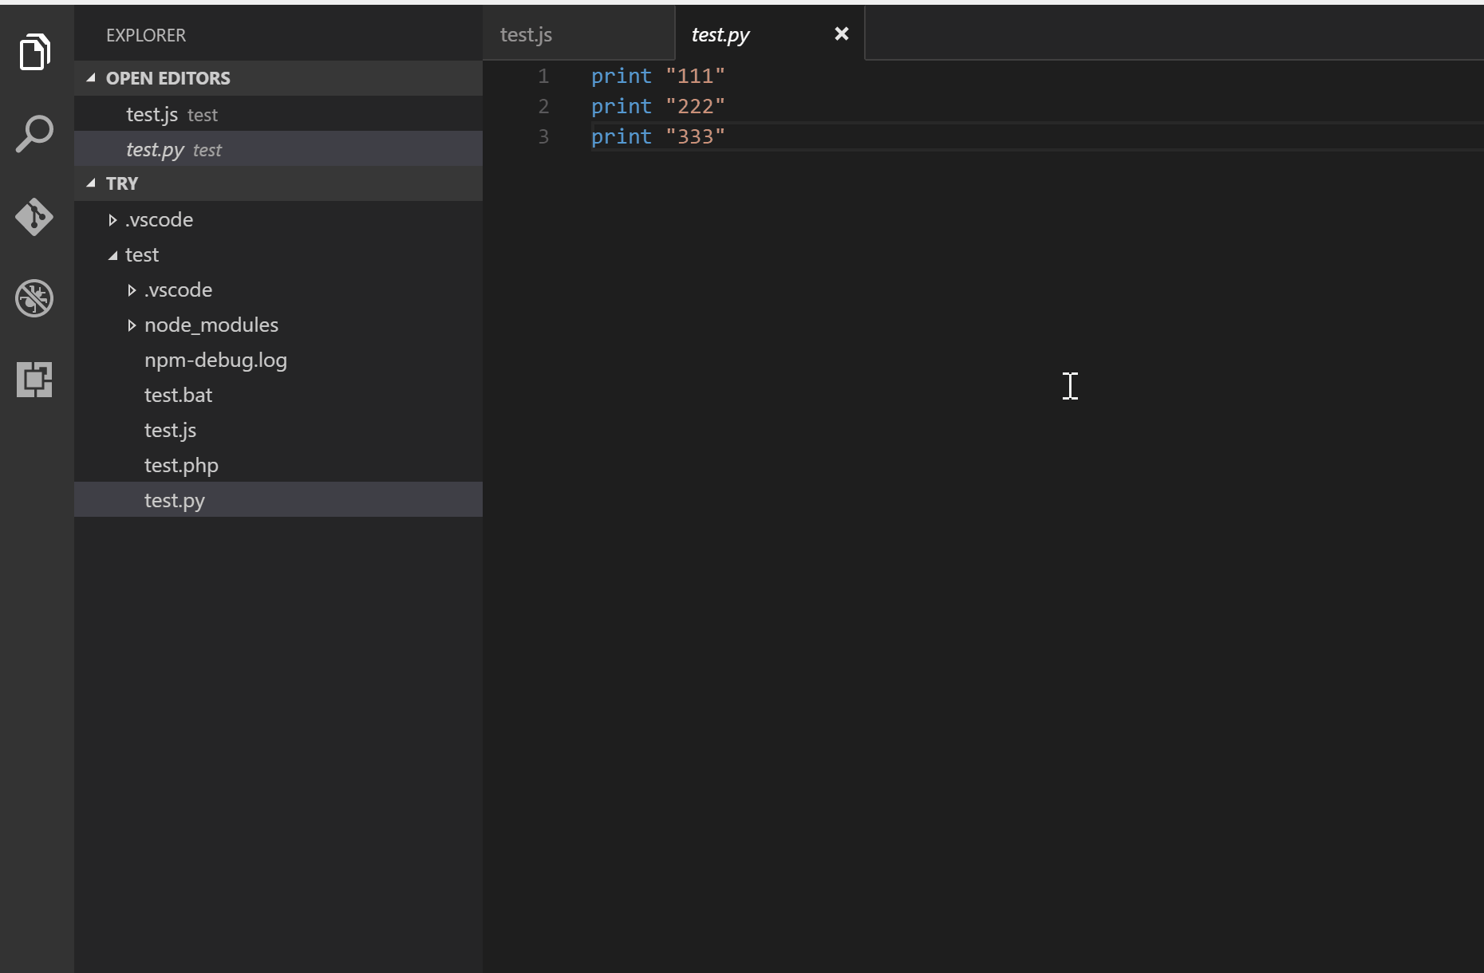Open the Git source control view

click(x=34, y=217)
